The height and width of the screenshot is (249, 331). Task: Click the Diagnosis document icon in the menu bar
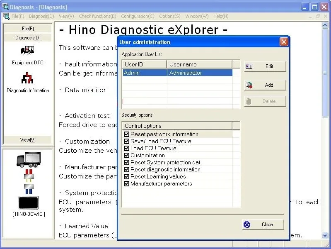pyautogui.click(x=6, y=16)
